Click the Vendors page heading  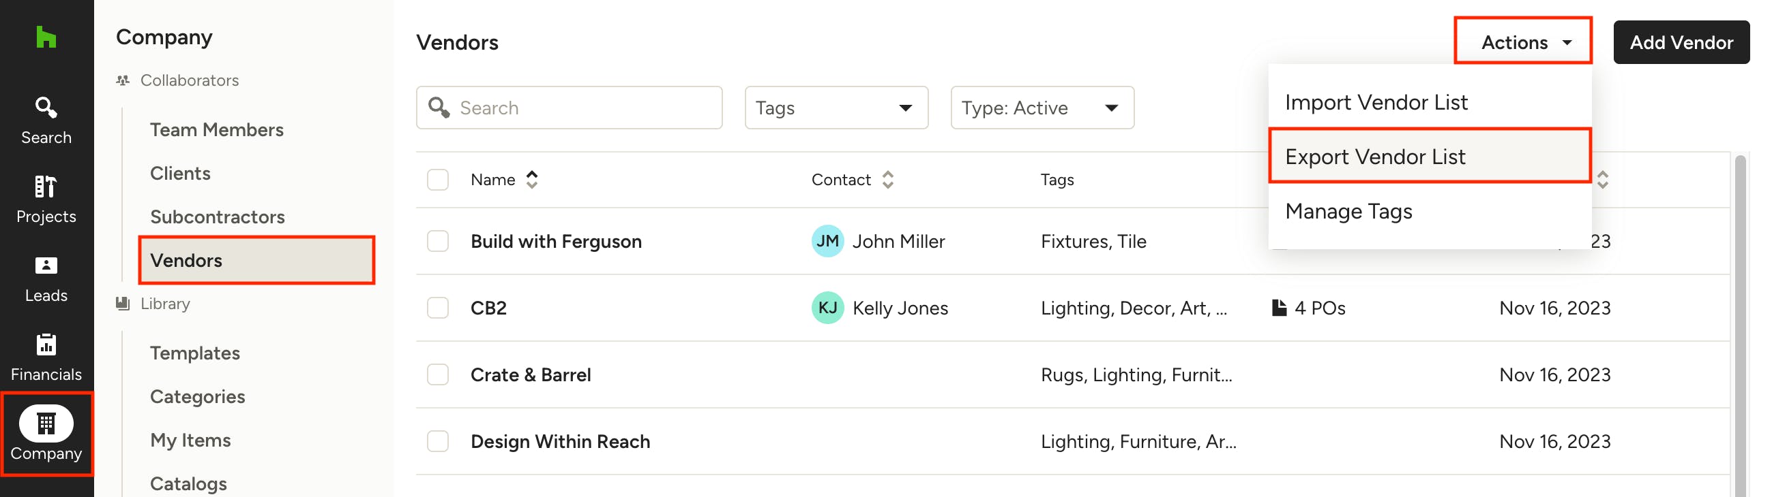tap(457, 42)
